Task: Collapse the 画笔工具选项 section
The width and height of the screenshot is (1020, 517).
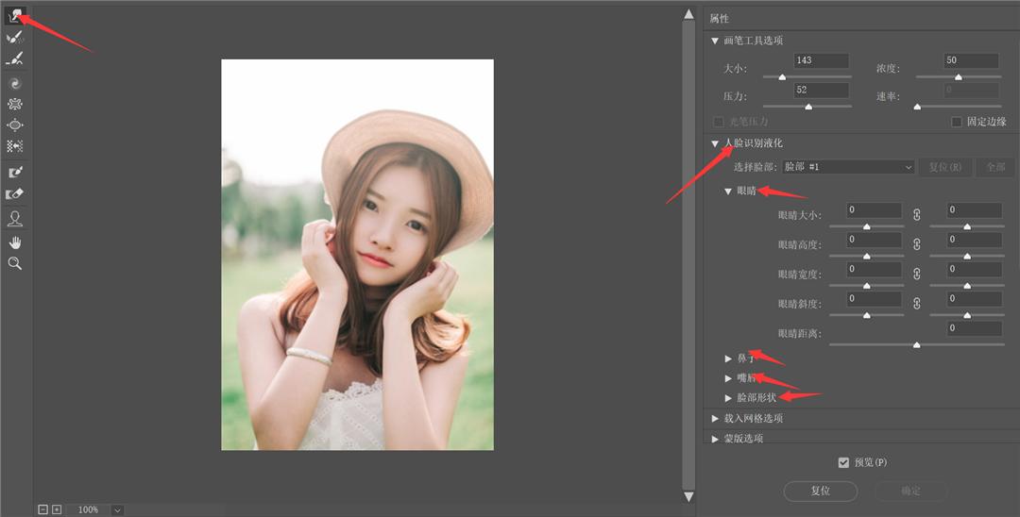Action: [x=715, y=41]
